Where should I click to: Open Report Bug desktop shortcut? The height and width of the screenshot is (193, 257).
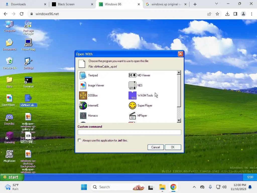pos(28,45)
